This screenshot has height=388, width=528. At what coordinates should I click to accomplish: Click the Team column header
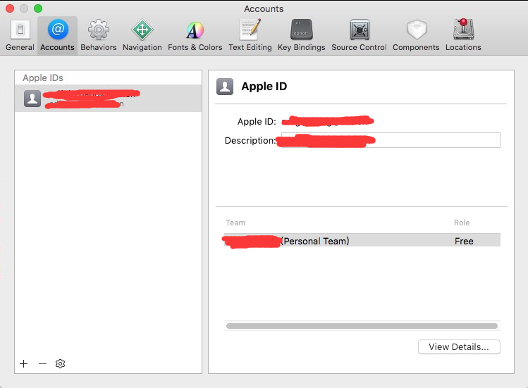point(235,223)
